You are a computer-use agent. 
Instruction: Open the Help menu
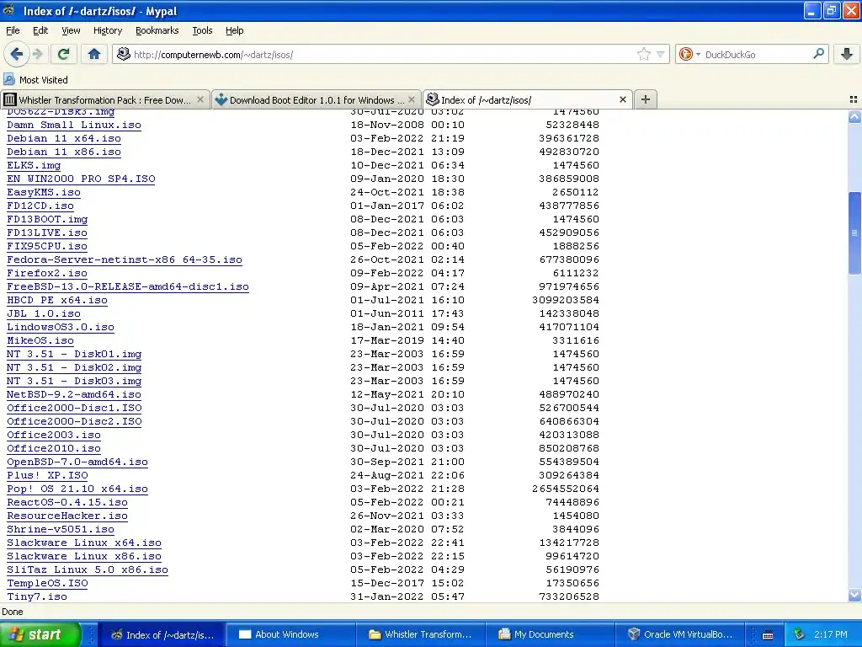234,30
